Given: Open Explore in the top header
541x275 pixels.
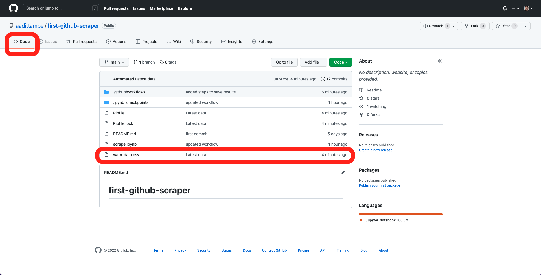Looking at the screenshot, I should pyautogui.click(x=185, y=8).
